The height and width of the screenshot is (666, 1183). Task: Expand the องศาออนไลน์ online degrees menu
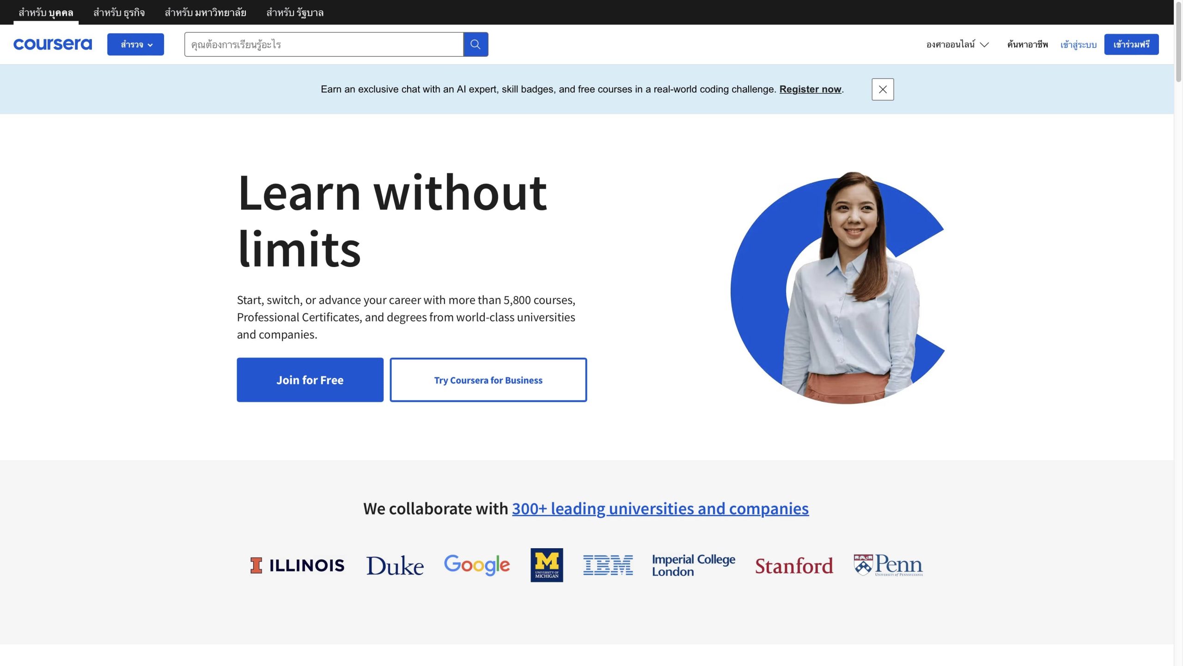click(957, 44)
